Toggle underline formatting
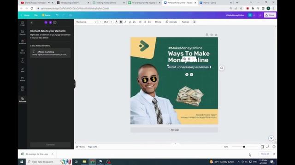The width and height of the screenshot is (295, 165). 130,22
